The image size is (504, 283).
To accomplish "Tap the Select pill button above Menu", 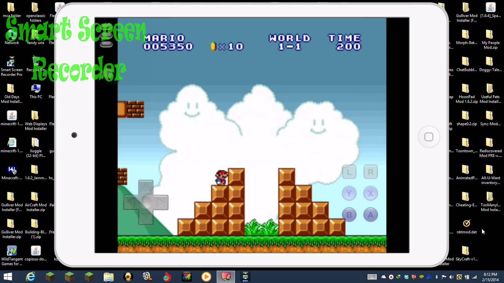I will click(106, 35).
